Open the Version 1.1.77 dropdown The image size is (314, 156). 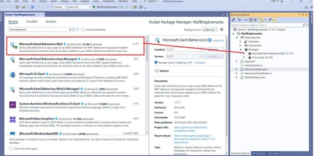click(184, 57)
